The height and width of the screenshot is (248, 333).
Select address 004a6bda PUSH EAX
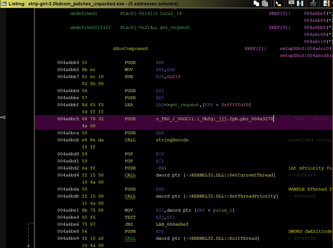[68, 189]
